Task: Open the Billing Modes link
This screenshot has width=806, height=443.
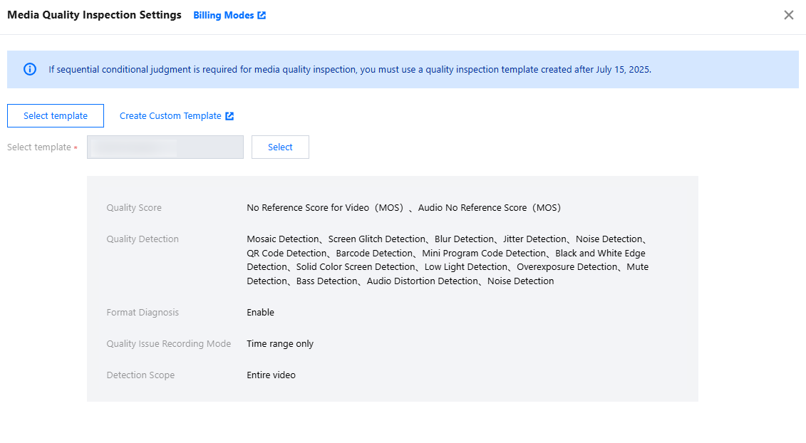Action: tap(223, 15)
